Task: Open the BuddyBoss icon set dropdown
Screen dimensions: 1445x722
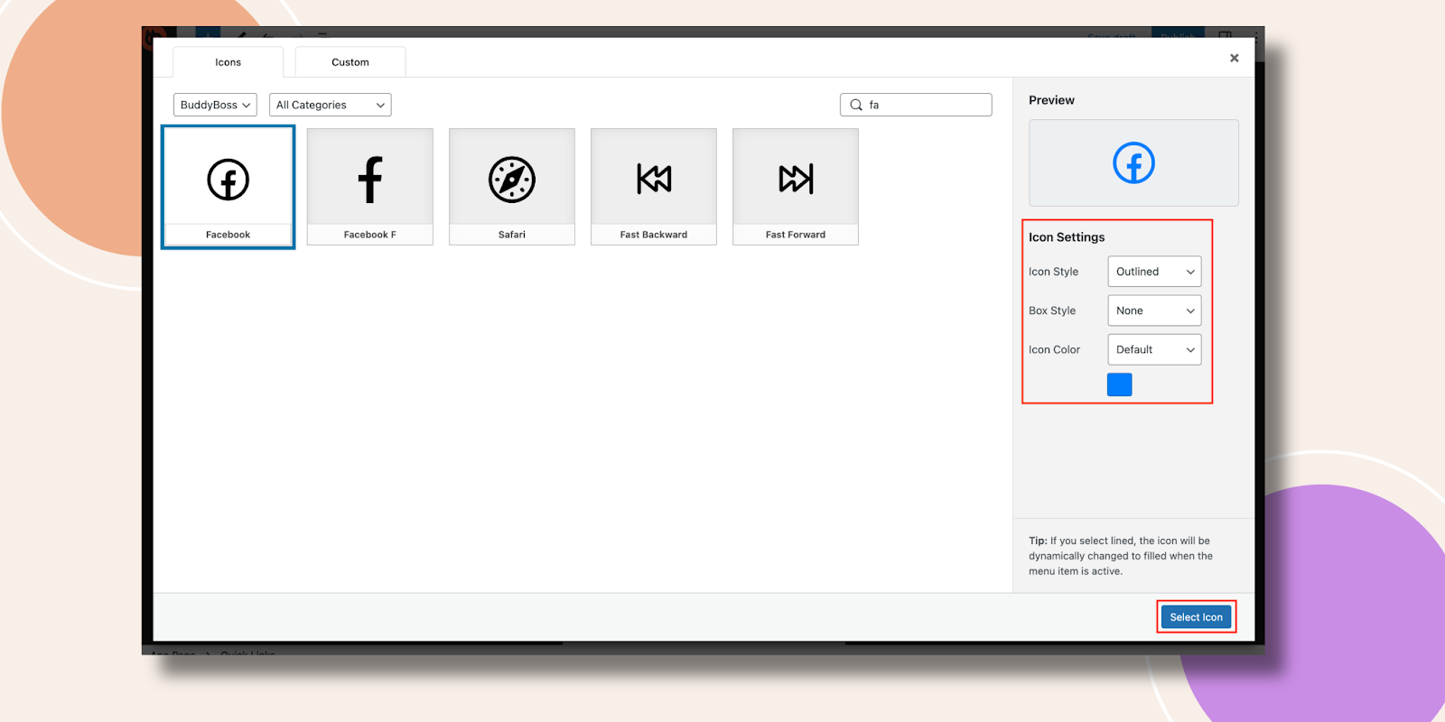Action: (x=215, y=105)
